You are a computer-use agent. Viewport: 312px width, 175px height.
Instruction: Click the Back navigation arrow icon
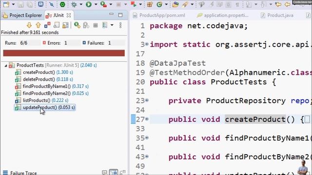(287, 4)
